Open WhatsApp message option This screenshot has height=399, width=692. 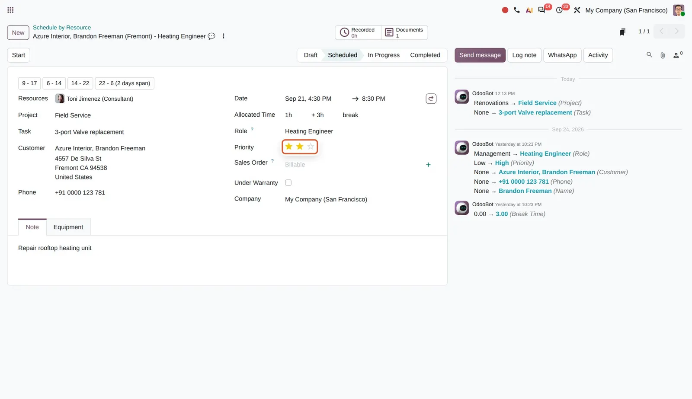pos(562,55)
